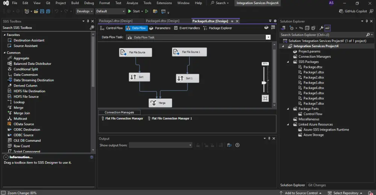Select Flat File Connection Manager 1
This screenshot has height=195, width=376.
[170, 118]
